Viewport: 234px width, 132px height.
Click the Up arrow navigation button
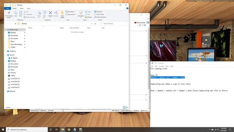click(15, 23)
